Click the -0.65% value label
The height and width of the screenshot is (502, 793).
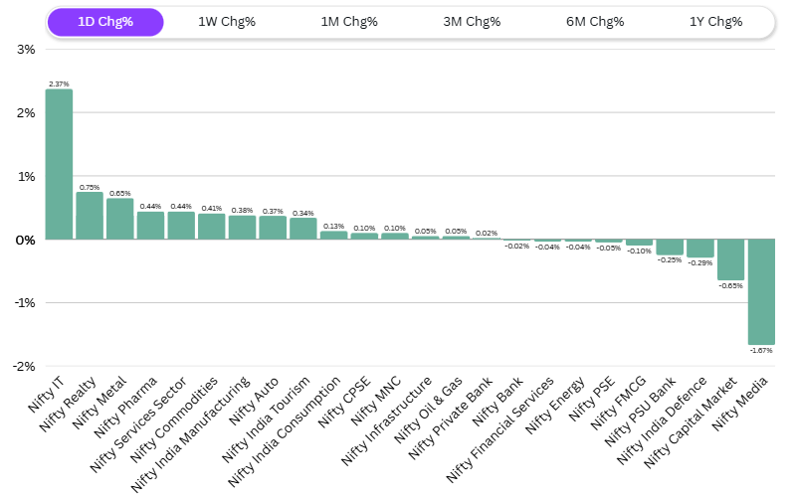(x=730, y=286)
